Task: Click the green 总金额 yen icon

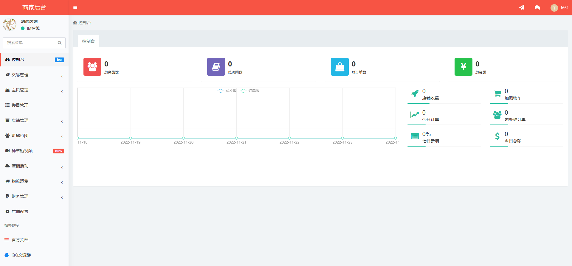Action: click(464, 67)
